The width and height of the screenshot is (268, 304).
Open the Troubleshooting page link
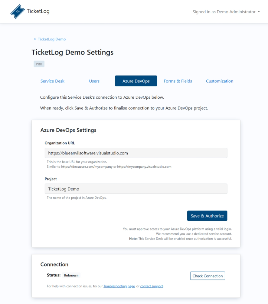coord(119,286)
